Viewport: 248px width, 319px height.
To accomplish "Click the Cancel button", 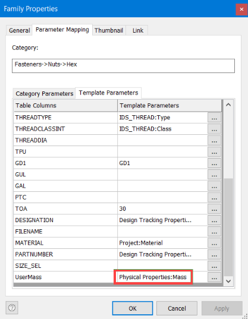I will tap(177, 308).
